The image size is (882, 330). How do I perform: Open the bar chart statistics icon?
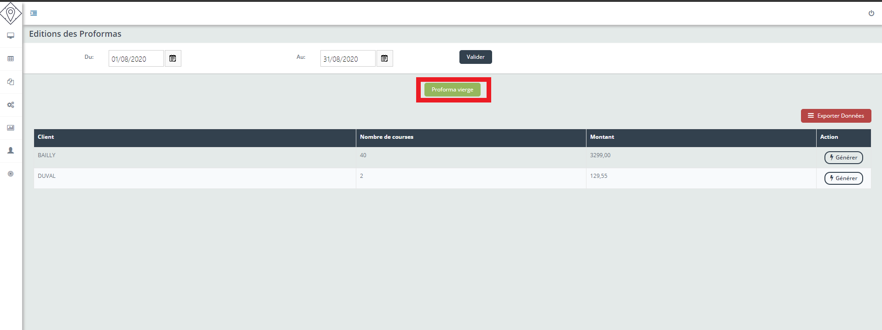pyautogui.click(x=11, y=128)
